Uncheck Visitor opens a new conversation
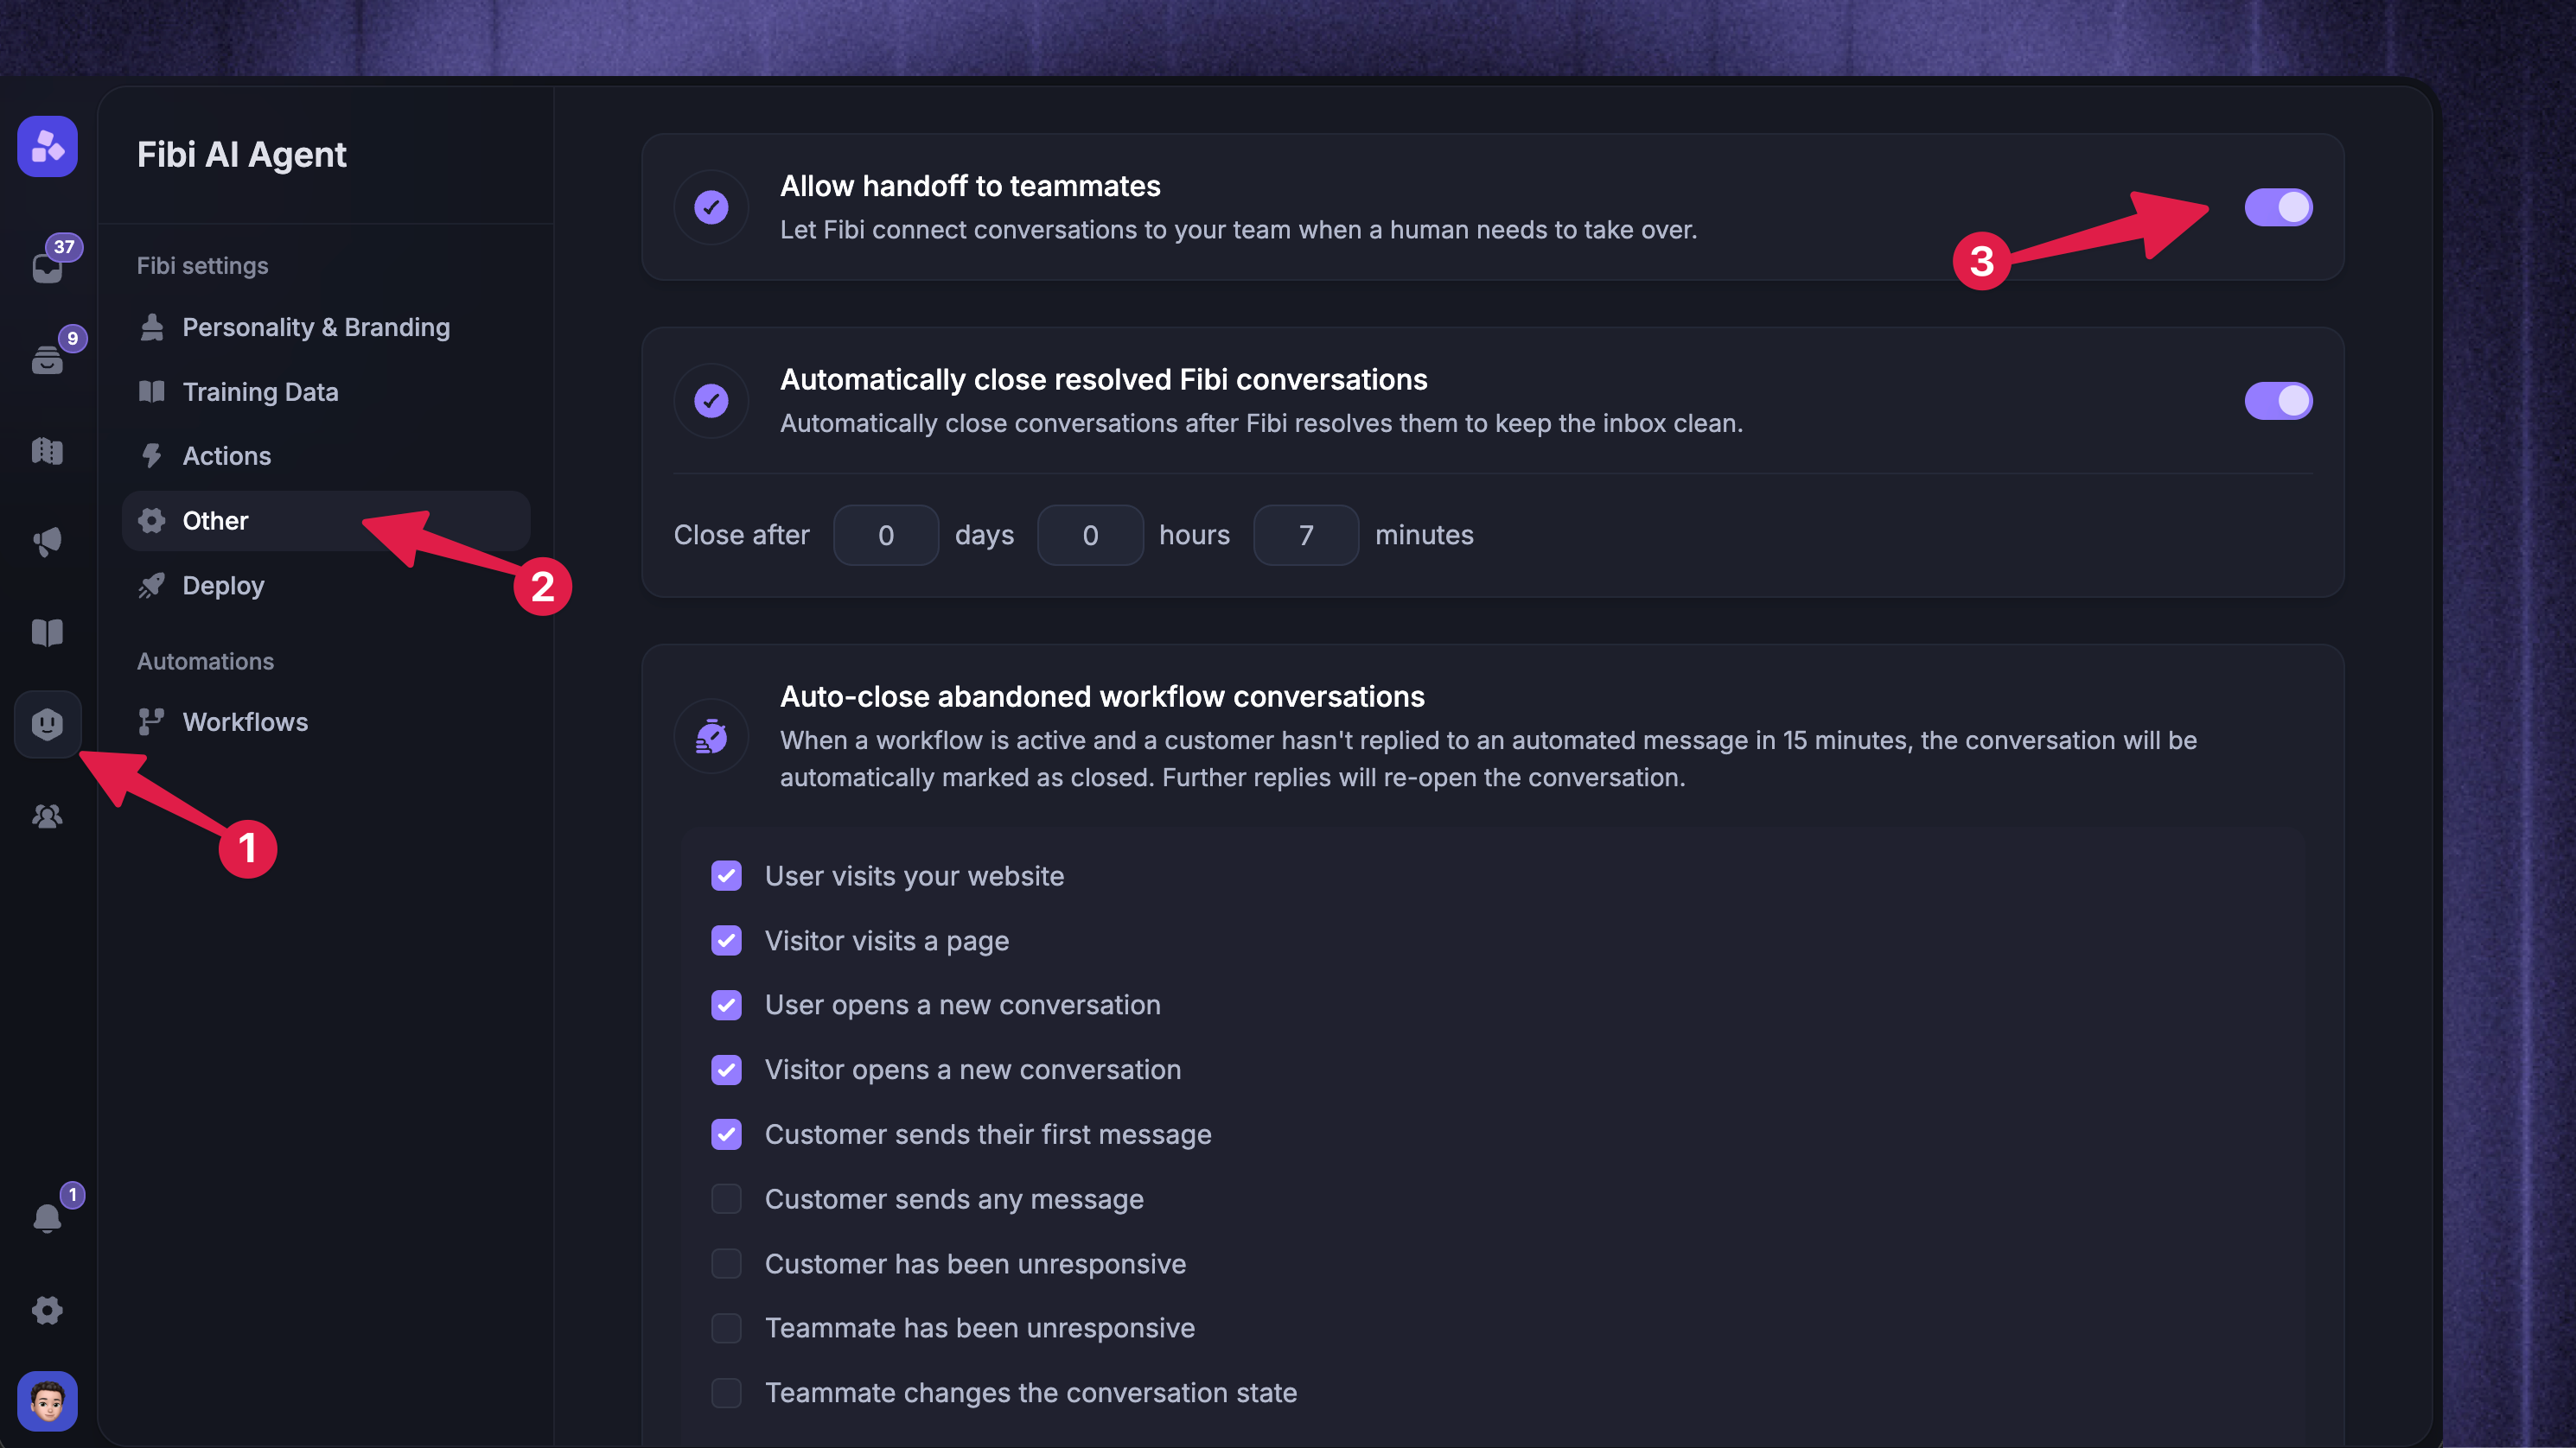 726,1070
